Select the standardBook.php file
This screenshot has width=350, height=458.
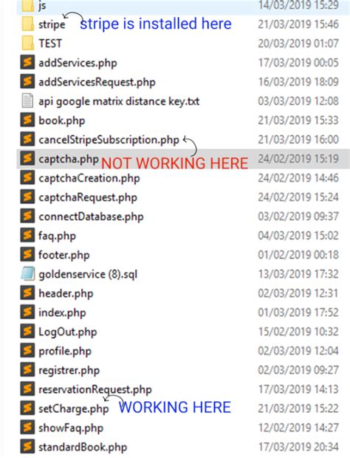click(83, 447)
